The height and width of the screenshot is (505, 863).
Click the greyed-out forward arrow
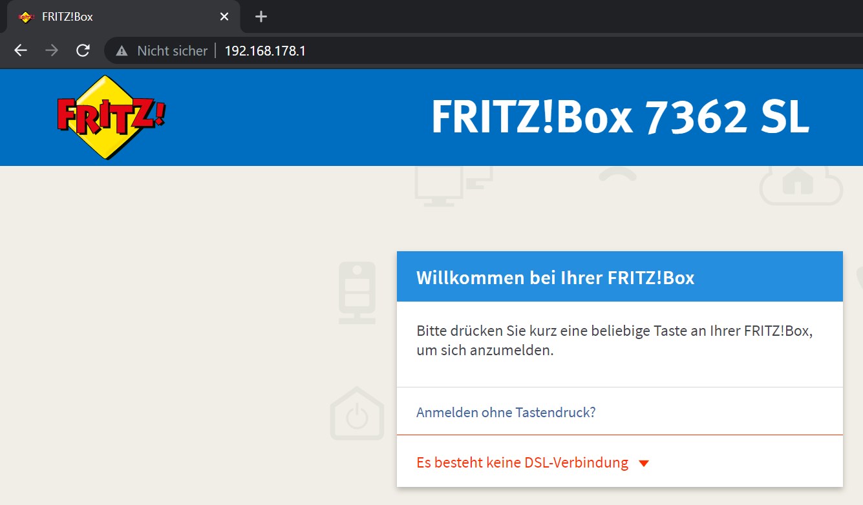52,50
